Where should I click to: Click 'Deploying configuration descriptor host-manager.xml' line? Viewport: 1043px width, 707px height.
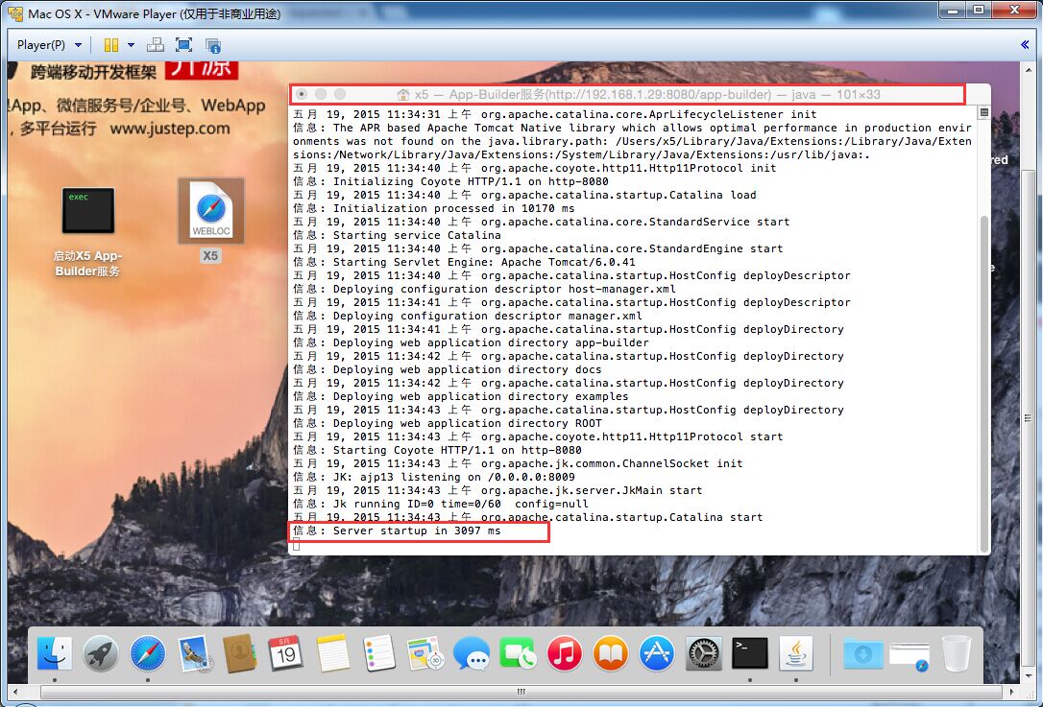pyautogui.click(x=484, y=289)
